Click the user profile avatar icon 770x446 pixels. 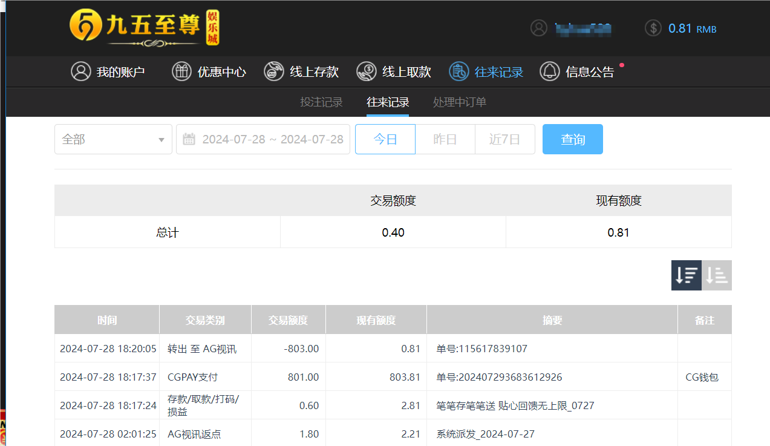click(538, 28)
